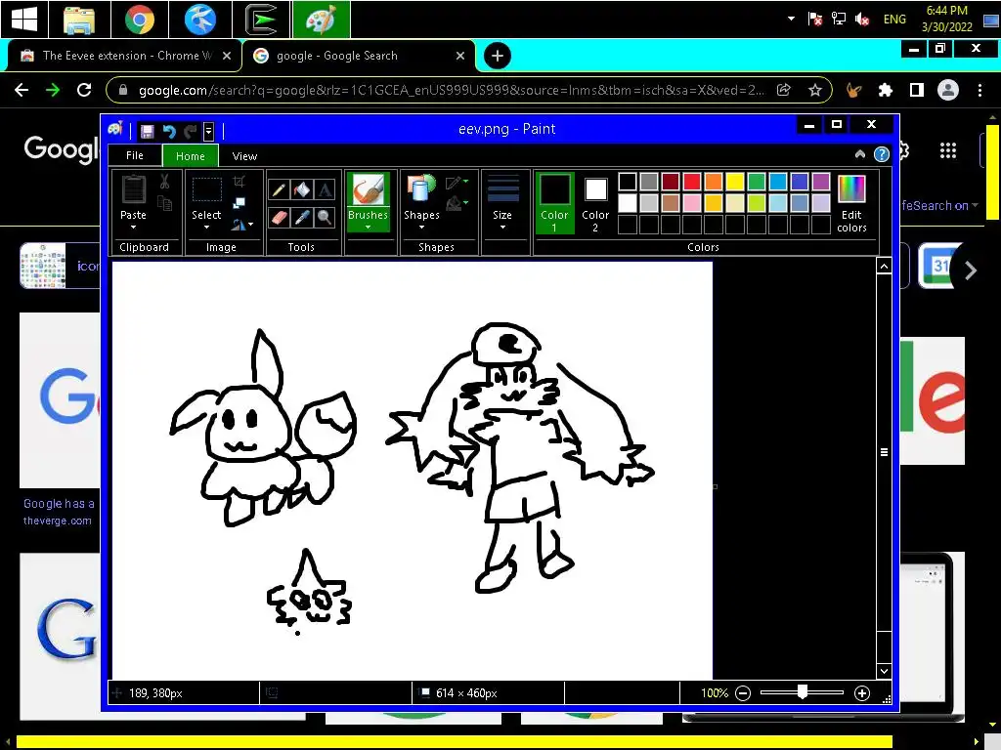
Task: Click the Chrome address bar URL
Action: click(451, 90)
